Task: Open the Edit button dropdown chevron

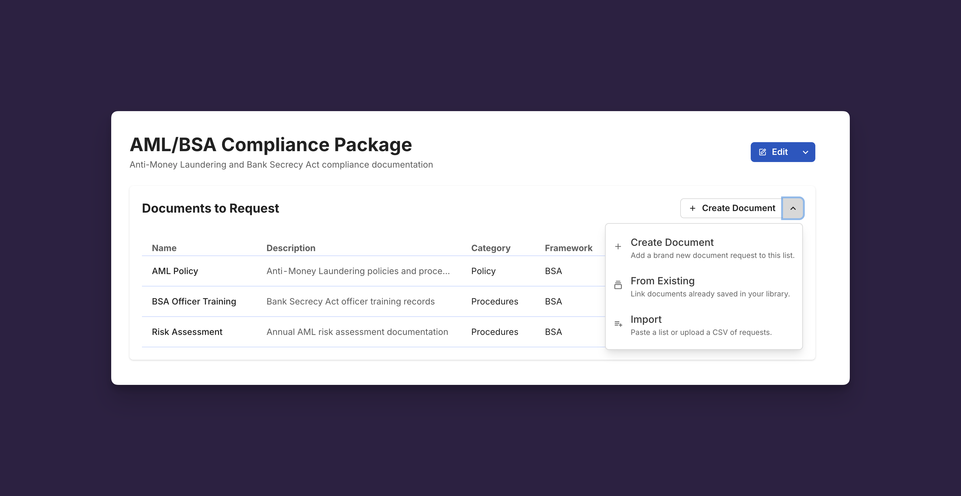Action: pyautogui.click(x=805, y=152)
